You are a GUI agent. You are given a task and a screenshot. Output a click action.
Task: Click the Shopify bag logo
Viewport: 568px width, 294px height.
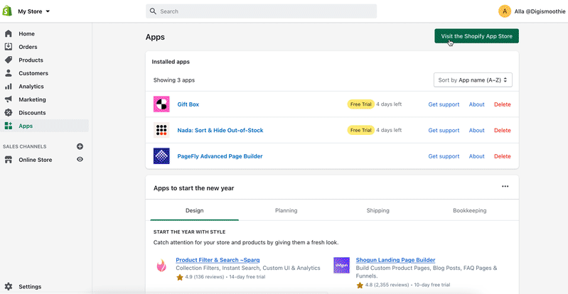pos(7,11)
